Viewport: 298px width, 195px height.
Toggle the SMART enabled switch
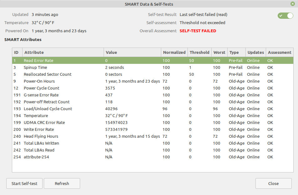point(285,16)
